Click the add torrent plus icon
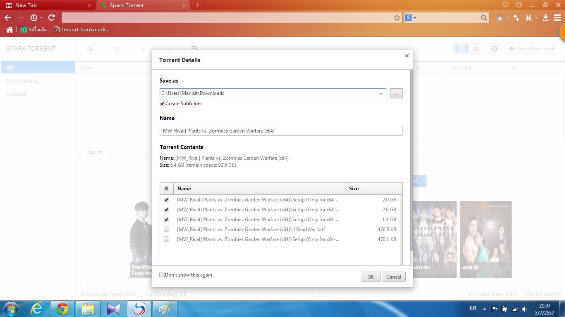Viewport: 565px width, 317px height. [x=90, y=49]
